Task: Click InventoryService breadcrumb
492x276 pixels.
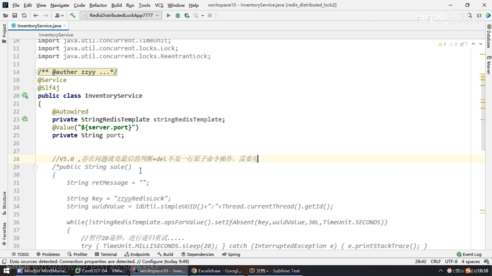Action: point(56,35)
